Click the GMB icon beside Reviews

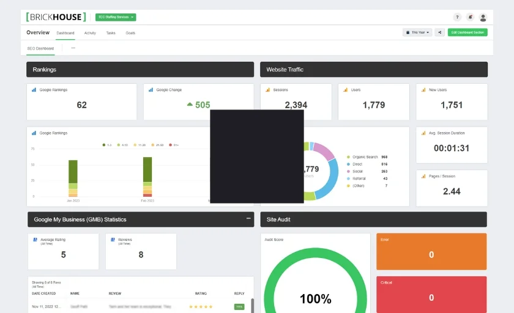tap(113, 240)
